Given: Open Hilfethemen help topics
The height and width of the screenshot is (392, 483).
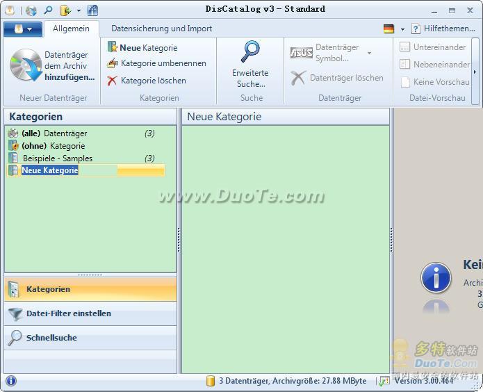Looking at the screenshot, I should (x=450, y=28).
